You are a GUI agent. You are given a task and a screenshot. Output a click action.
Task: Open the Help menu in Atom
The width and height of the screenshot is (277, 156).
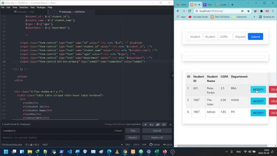tap(50, 7)
